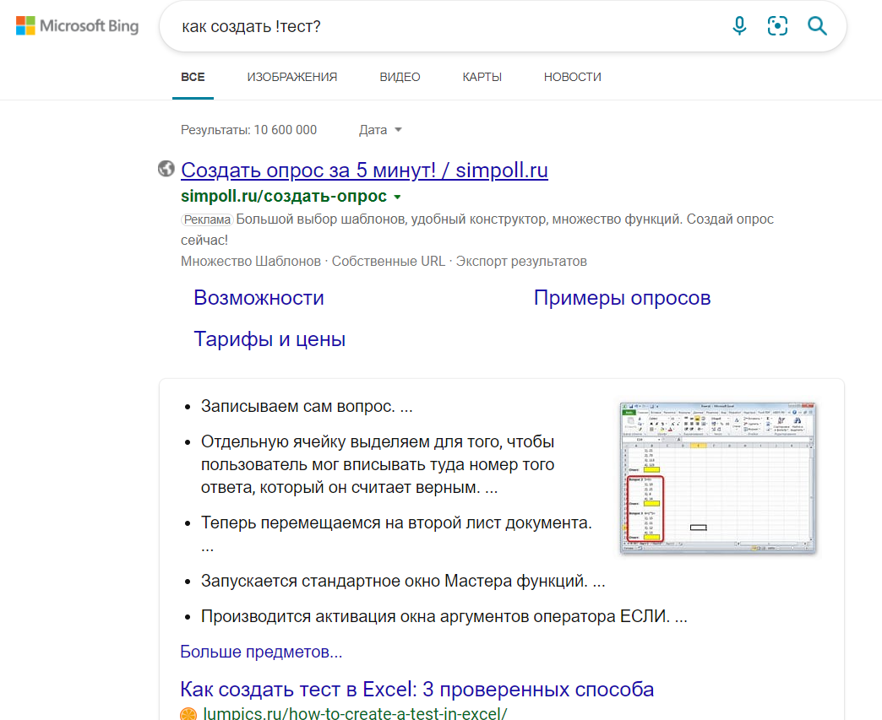Viewport: 882px width, 720px height.
Task: Click the Реклама ad label
Action: tap(207, 219)
